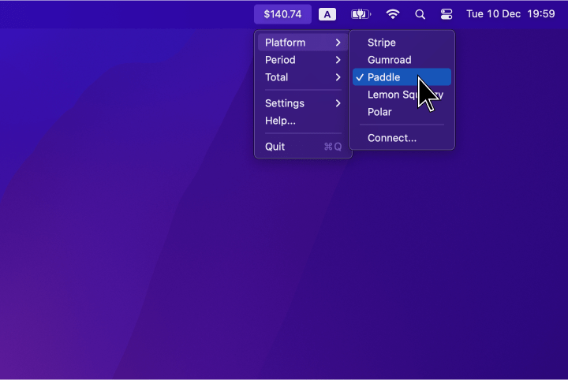This screenshot has height=380, width=568.
Task: Switch platform to Gumroad
Action: [389, 60]
